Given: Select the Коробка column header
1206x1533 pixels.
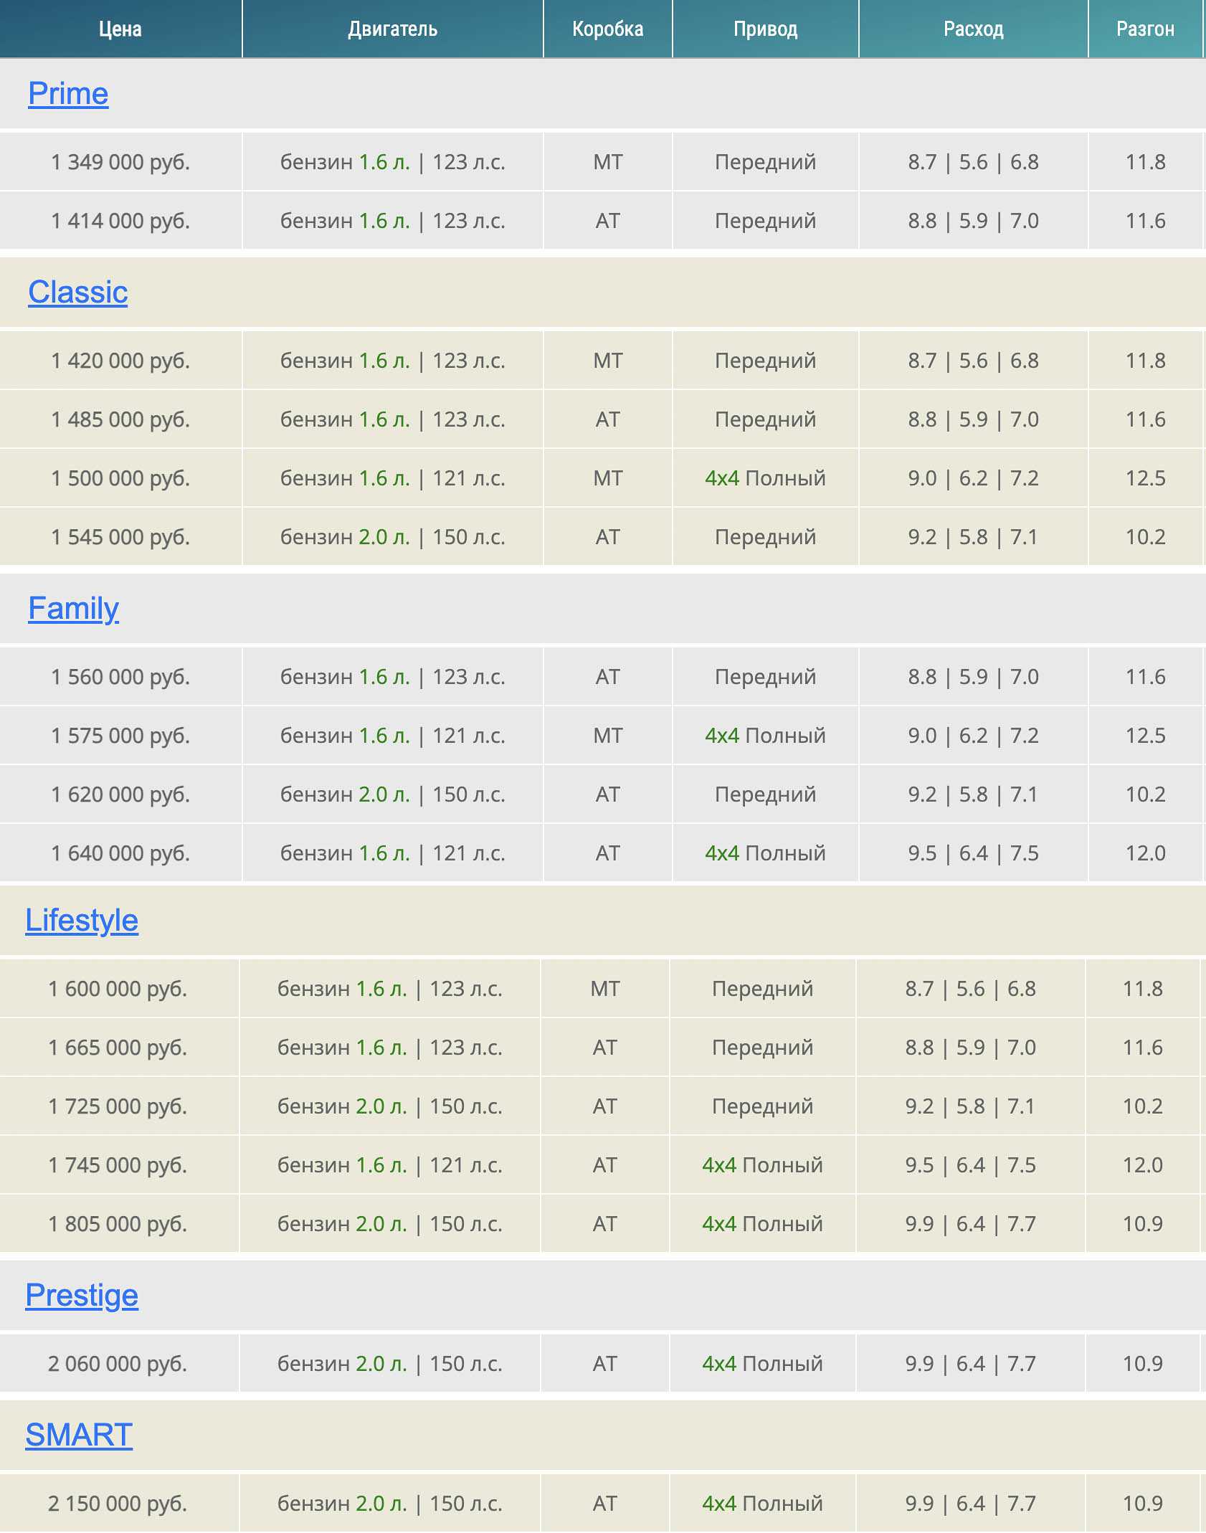Looking at the screenshot, I should [607, 29].
